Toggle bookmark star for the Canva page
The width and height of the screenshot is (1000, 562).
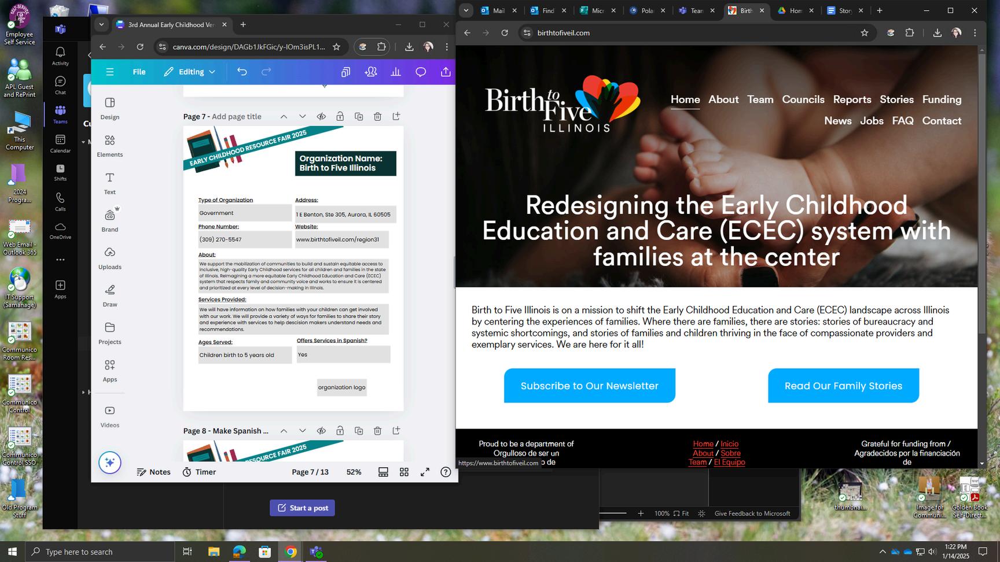(x=336, y=47)
